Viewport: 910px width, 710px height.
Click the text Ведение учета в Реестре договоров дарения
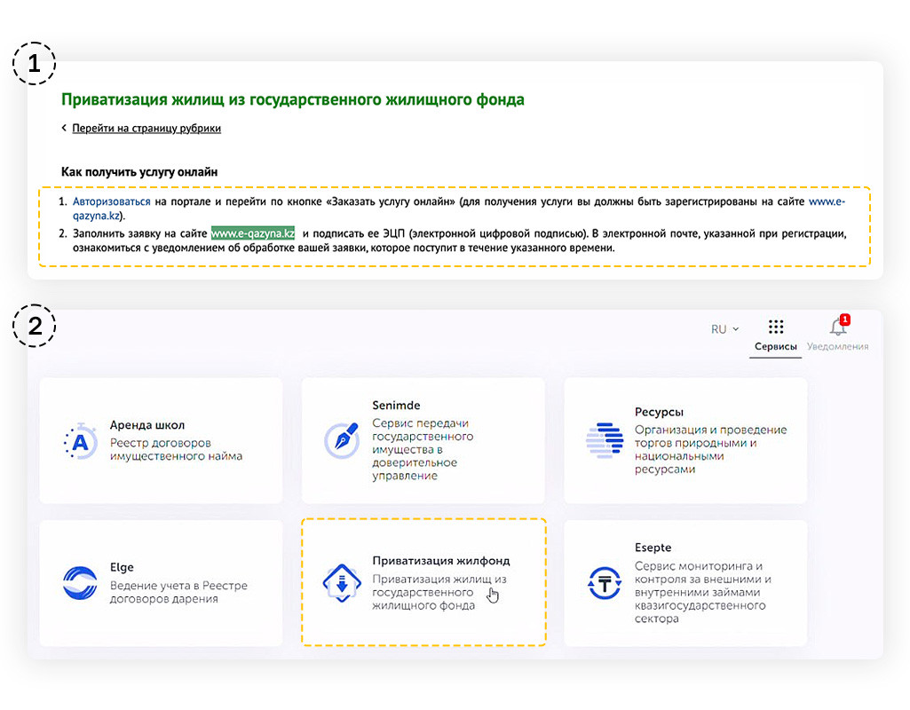click(178, 592)
